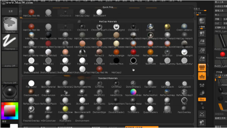The image size is (227, 128).
Task: Select the MAH_Shiny material
Action: tap(31, 36)
